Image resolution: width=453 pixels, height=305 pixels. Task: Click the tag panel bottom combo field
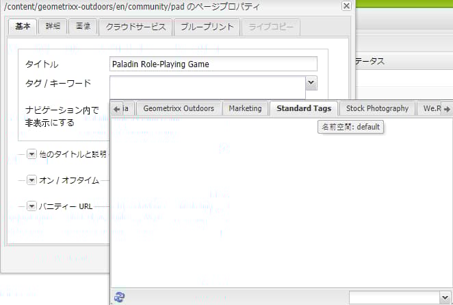coord(395,297)
